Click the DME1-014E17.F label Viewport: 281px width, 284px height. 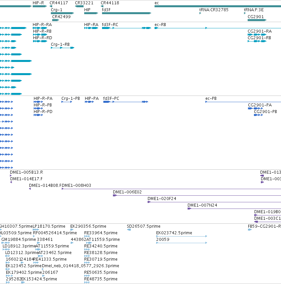click(x=26, y=179)
